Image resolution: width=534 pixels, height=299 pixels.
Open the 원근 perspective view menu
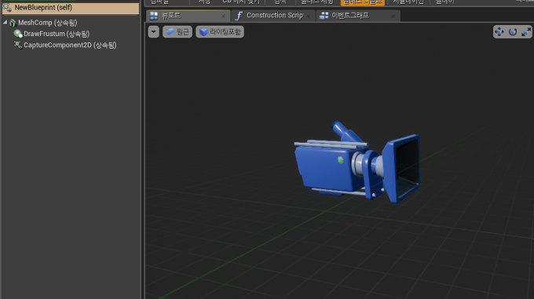pos(177,32)
